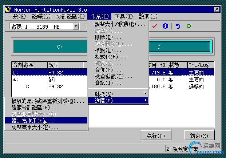
Task: Choose 合併(M) menu item
Action: click(119, 70)
